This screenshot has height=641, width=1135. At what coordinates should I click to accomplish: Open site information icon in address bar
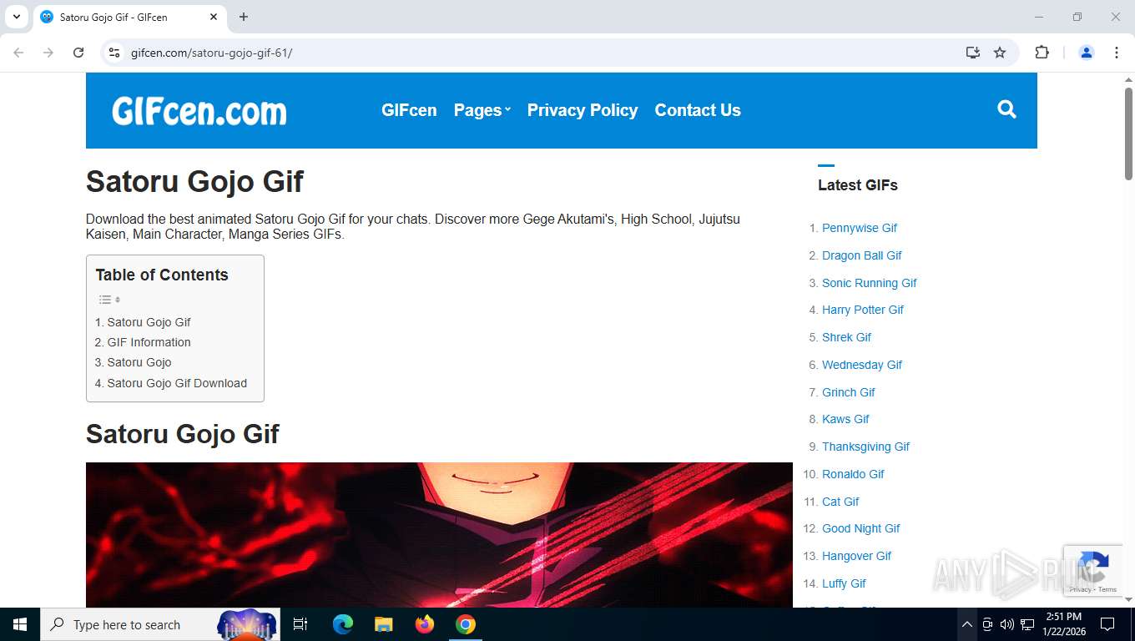115,53
